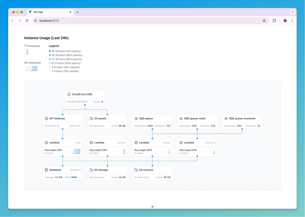The height and width of the screenshot is (217, 305).
Task: Click the CloudFront CDN cloud icon
Action: click(x=69, y=94)
